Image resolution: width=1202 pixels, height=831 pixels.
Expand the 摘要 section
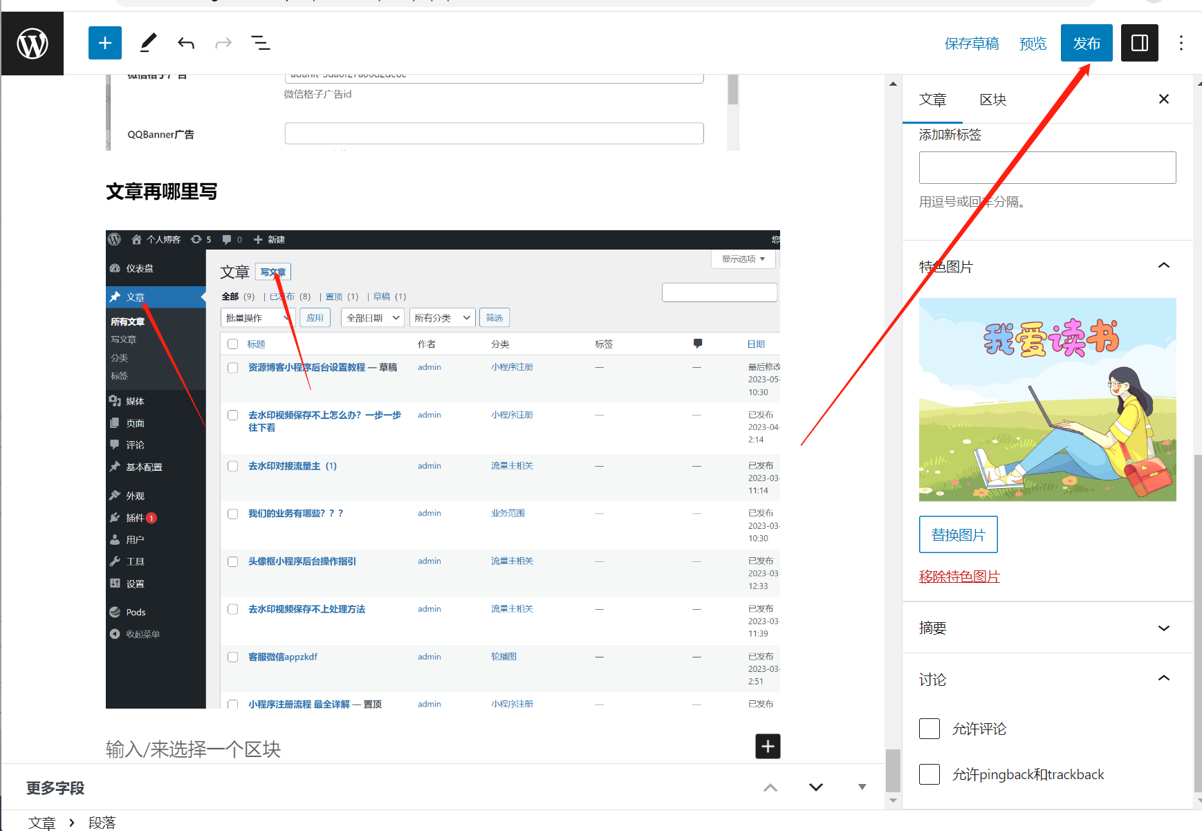(x=1163, y=628)
